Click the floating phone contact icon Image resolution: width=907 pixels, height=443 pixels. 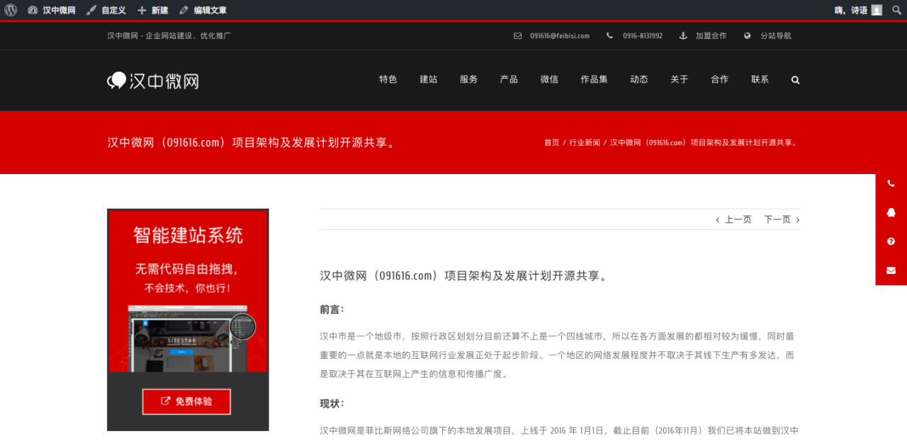tap(891, 184)
